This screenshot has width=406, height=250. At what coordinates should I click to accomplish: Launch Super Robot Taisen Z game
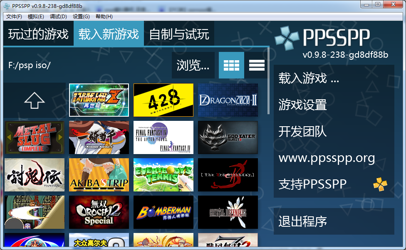[x=99, y=100]
